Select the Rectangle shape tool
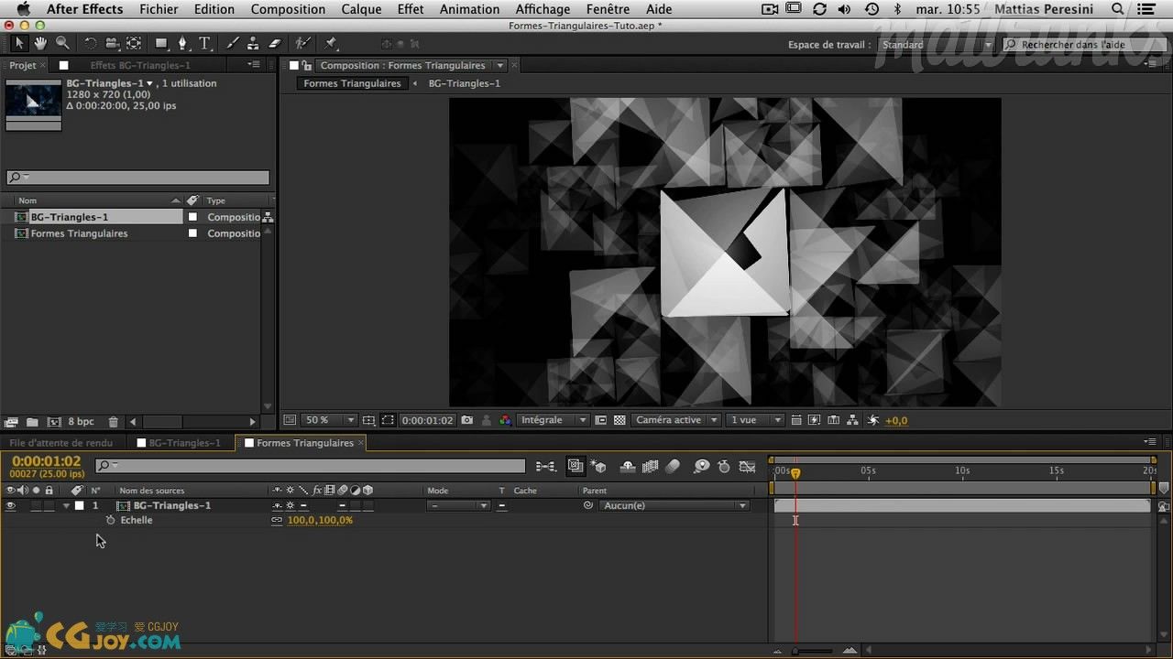Image resolution: width=1173 pixels, height=659 pixels. 161,44
